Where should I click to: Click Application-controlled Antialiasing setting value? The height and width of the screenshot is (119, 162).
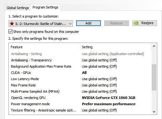[x=113, y=54]
